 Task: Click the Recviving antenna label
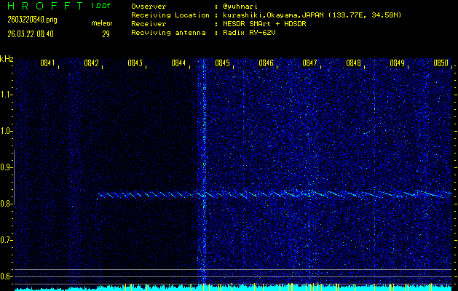(x=168, y=33)
